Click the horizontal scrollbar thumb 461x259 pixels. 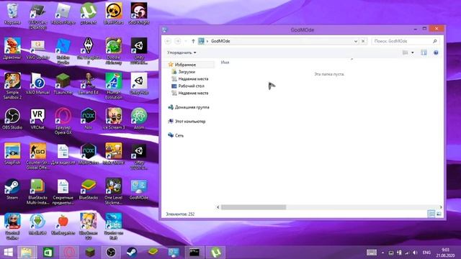click(254, 207)
